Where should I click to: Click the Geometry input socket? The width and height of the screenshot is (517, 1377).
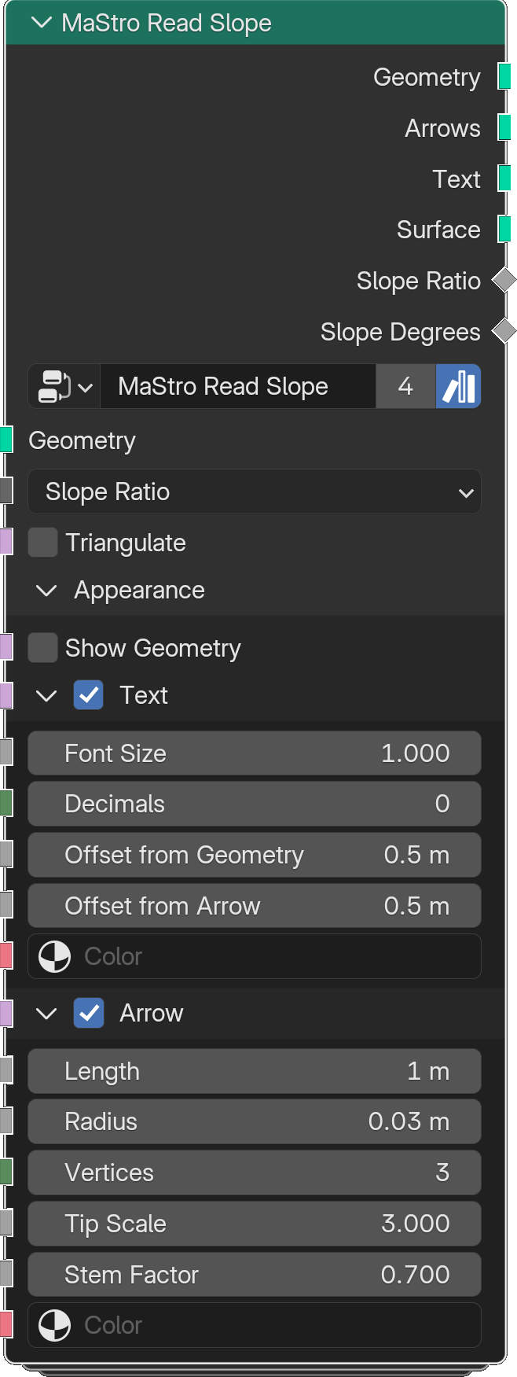6,440
